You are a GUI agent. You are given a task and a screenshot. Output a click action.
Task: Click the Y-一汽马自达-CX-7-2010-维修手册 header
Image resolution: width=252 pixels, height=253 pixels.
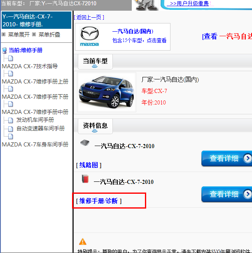tap(36, 20)
